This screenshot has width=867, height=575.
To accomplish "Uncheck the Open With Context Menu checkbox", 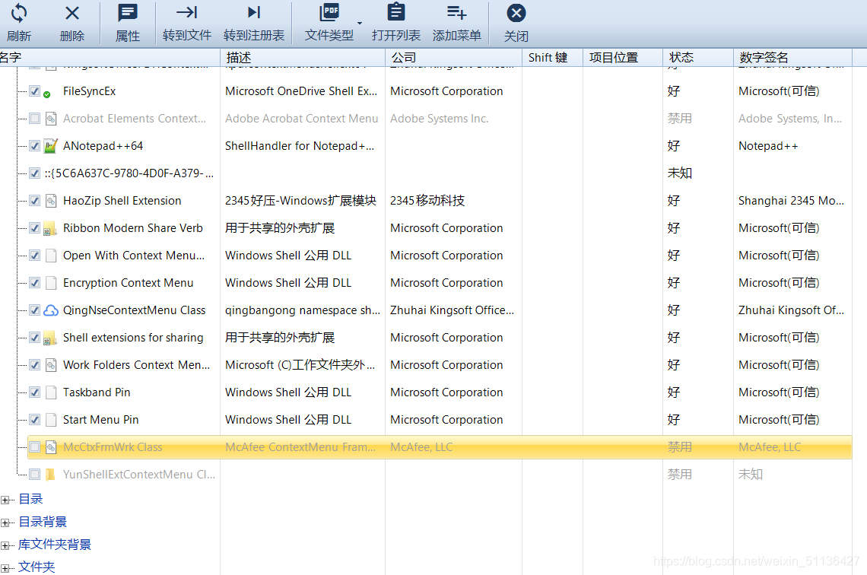I will pos(35,256).
